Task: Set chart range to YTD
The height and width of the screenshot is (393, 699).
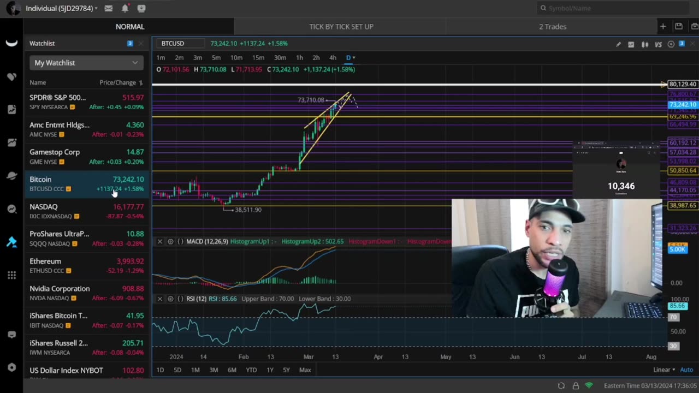Action: pos(251,370)
